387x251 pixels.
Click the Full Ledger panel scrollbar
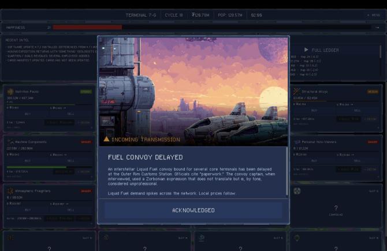click(x=380, y=51)
